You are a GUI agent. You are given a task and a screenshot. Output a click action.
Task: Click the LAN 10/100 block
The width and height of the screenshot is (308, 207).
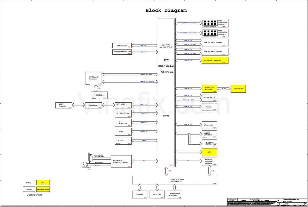pyautogui.click(x=123, y=105)
